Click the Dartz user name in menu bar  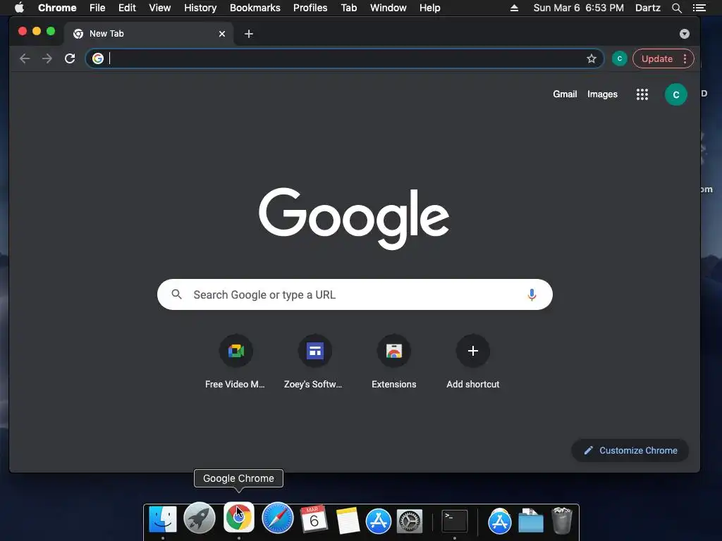[x=648, y=8]
